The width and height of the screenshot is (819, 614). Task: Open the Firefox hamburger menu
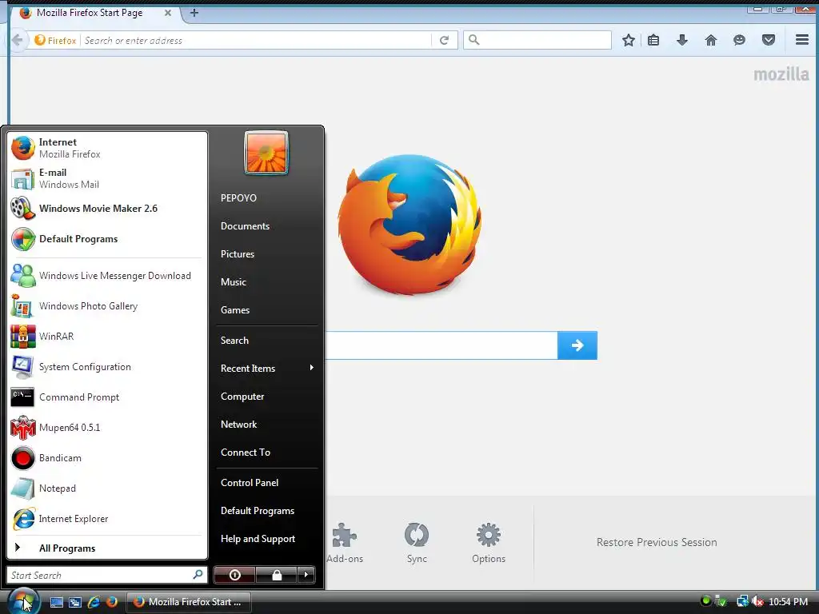click(802, 40)
